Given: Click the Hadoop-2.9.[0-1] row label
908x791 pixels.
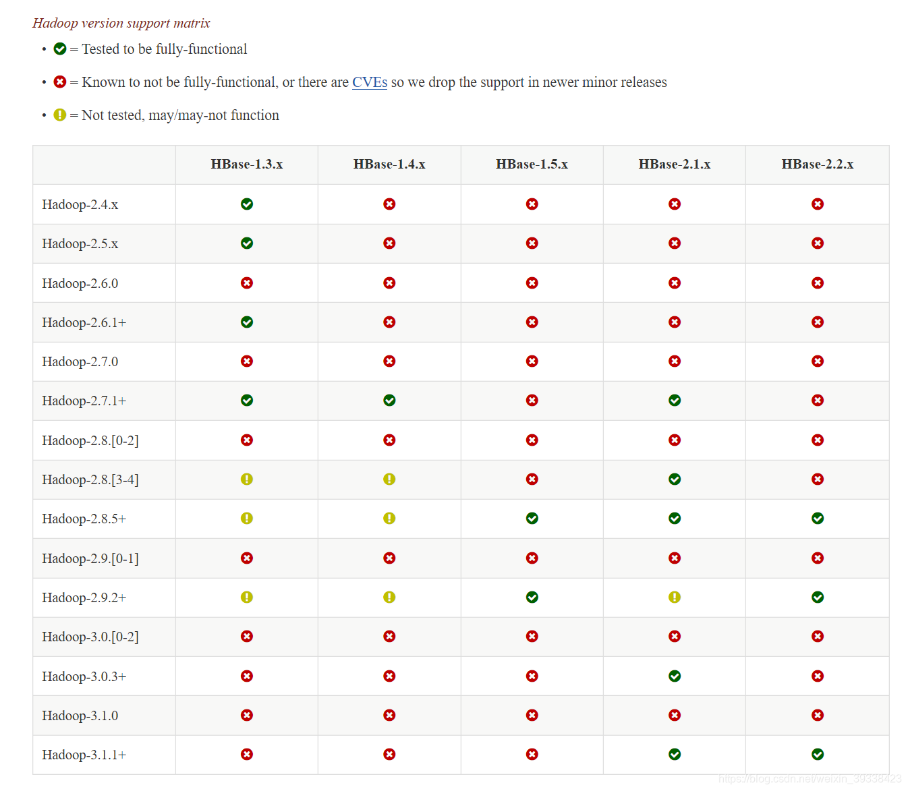Looking at the screenshot, I should click(x=90, y=558).
